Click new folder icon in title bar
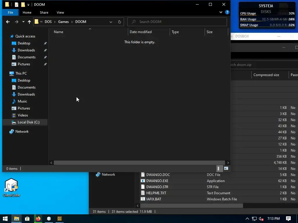This screenshot has height=223, width=298. 23,5
